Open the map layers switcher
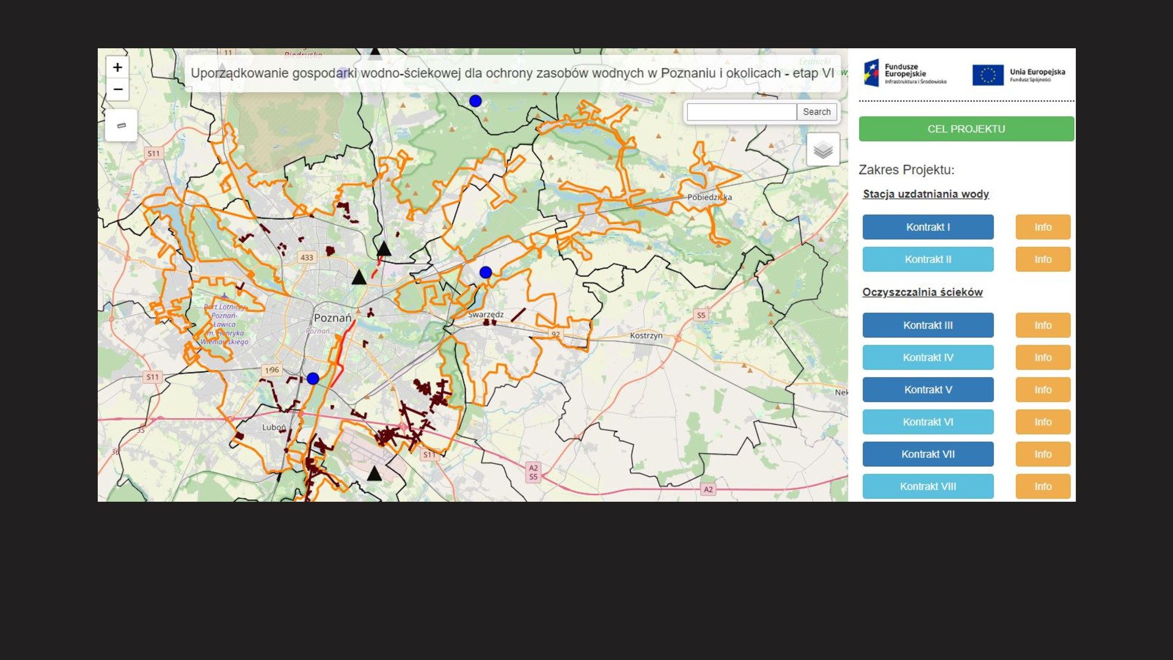Screen dimensions: 1173x660 [x=823, y=149]
